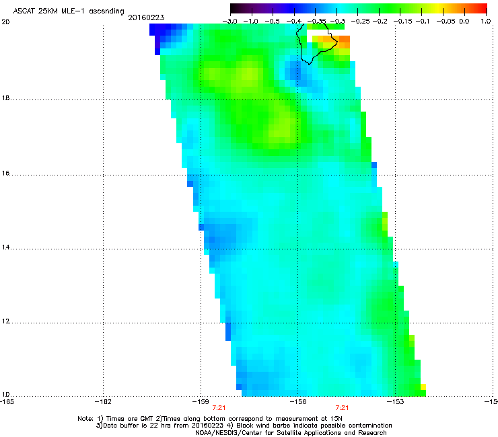Click the latitude axis label 14
Viewport: 498px width, 437px height.
click(x=5, y=247)
